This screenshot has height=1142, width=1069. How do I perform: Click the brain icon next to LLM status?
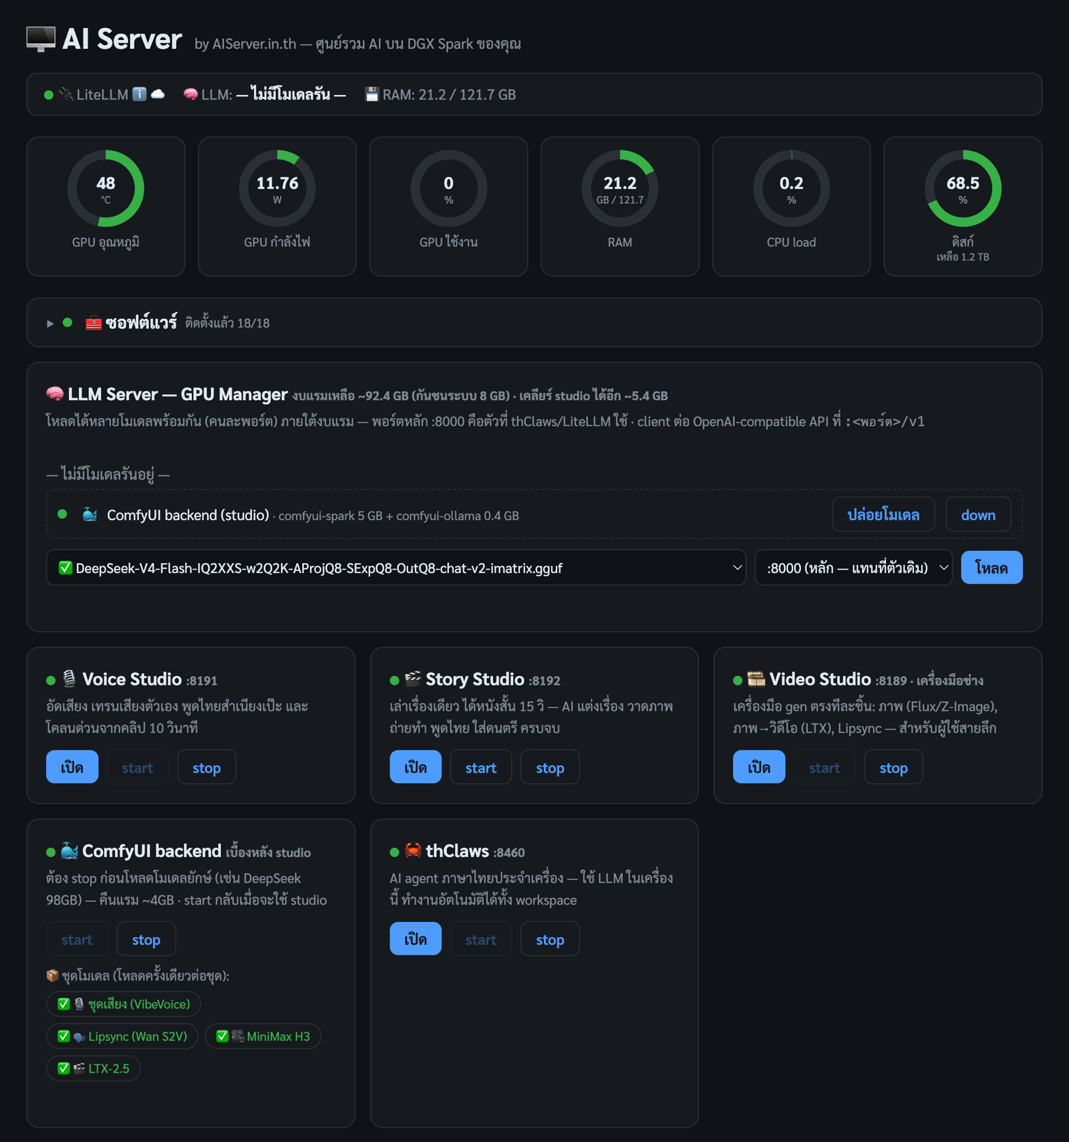[x=190, y=94]
